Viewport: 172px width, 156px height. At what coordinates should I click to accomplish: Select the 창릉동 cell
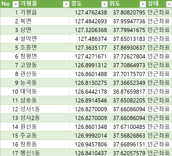[x=44, y=144]
